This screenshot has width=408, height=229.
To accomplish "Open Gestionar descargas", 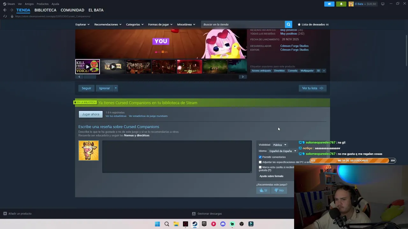I will [x=207, y=214].
